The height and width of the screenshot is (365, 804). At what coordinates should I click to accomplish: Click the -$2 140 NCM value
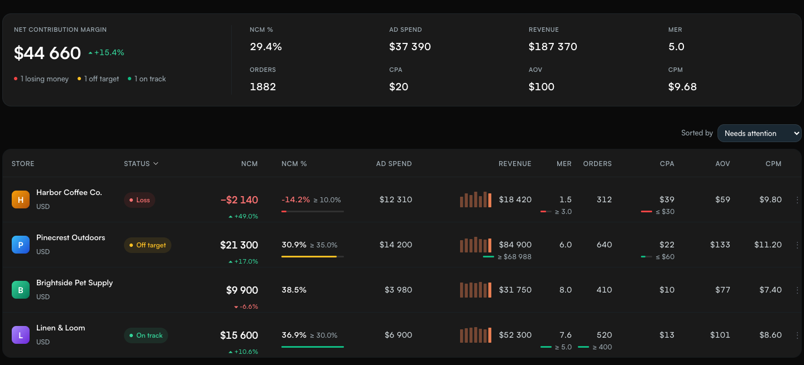pyautogui.click(x=239, y=200)
